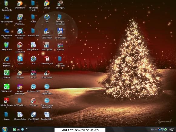Launch HP Solution Center shortcut
This screenshot has width=176, height=132.
click(x=20, y=31)
